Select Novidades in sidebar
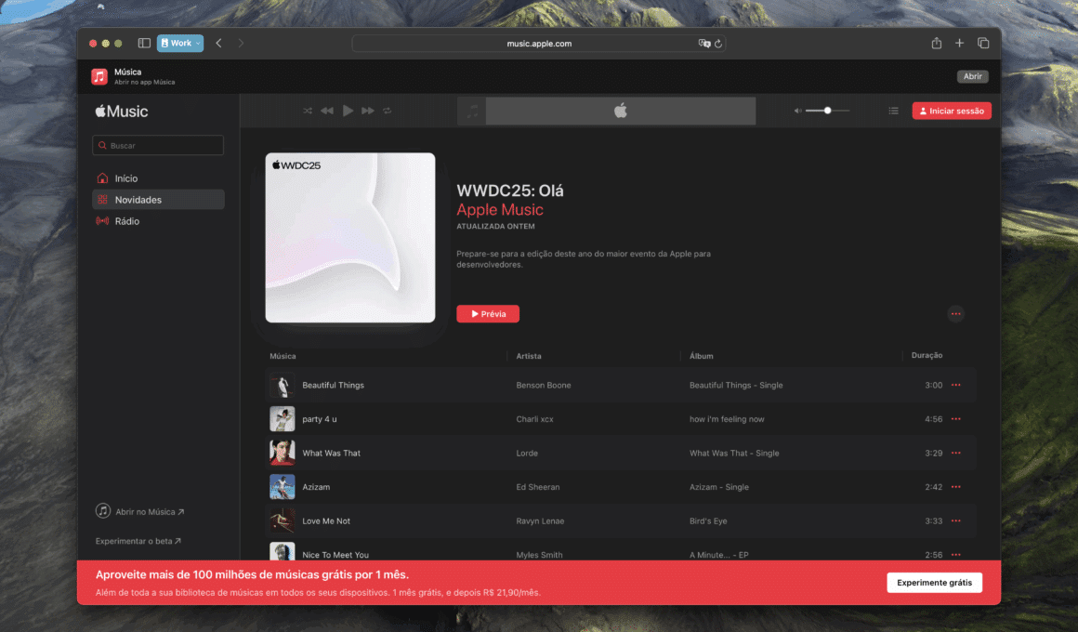The width and height of the screenshot is (1078, 632). [158, 200]
